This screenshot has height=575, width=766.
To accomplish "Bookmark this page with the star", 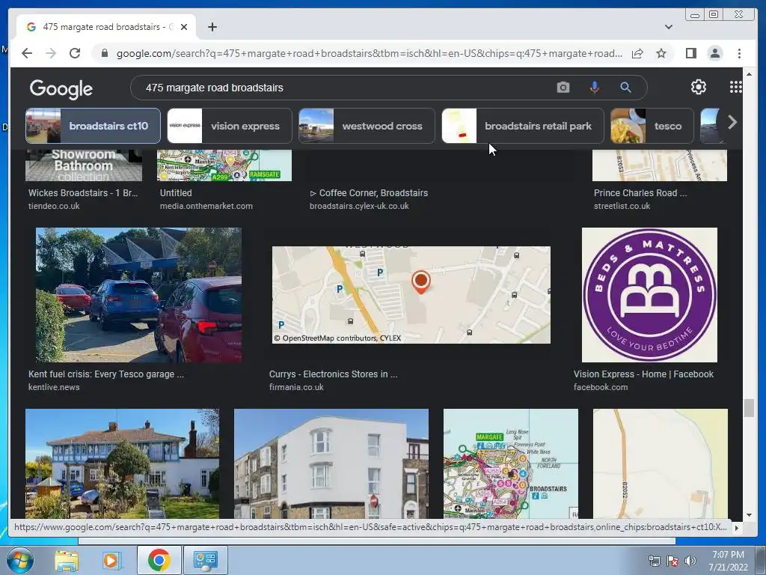I will (661, 53).
